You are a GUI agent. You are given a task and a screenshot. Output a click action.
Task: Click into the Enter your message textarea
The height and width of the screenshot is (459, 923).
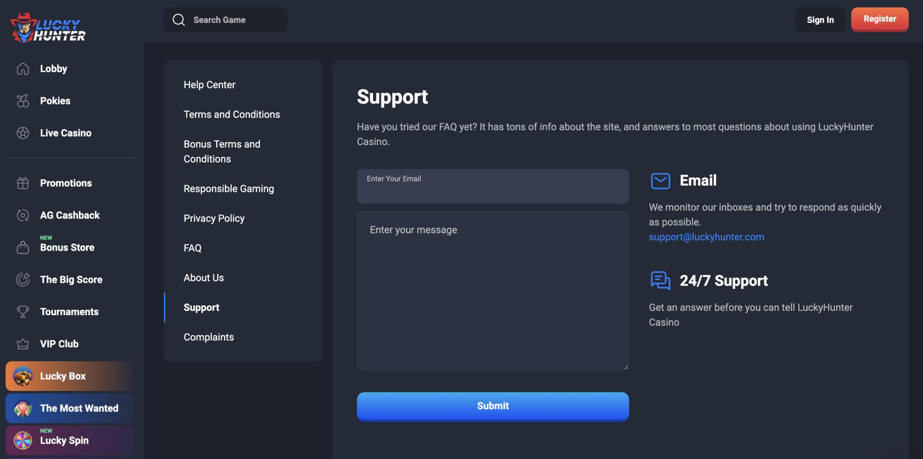(x=493, y=290)
